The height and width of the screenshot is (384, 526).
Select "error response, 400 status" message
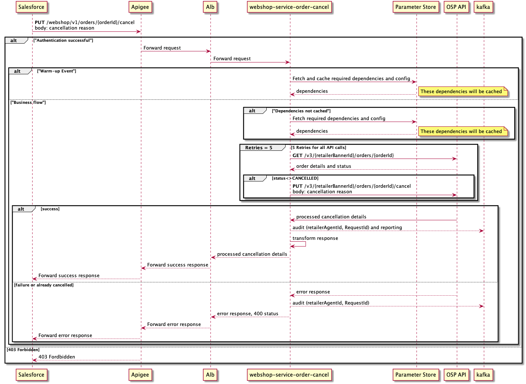coord(248,314)
